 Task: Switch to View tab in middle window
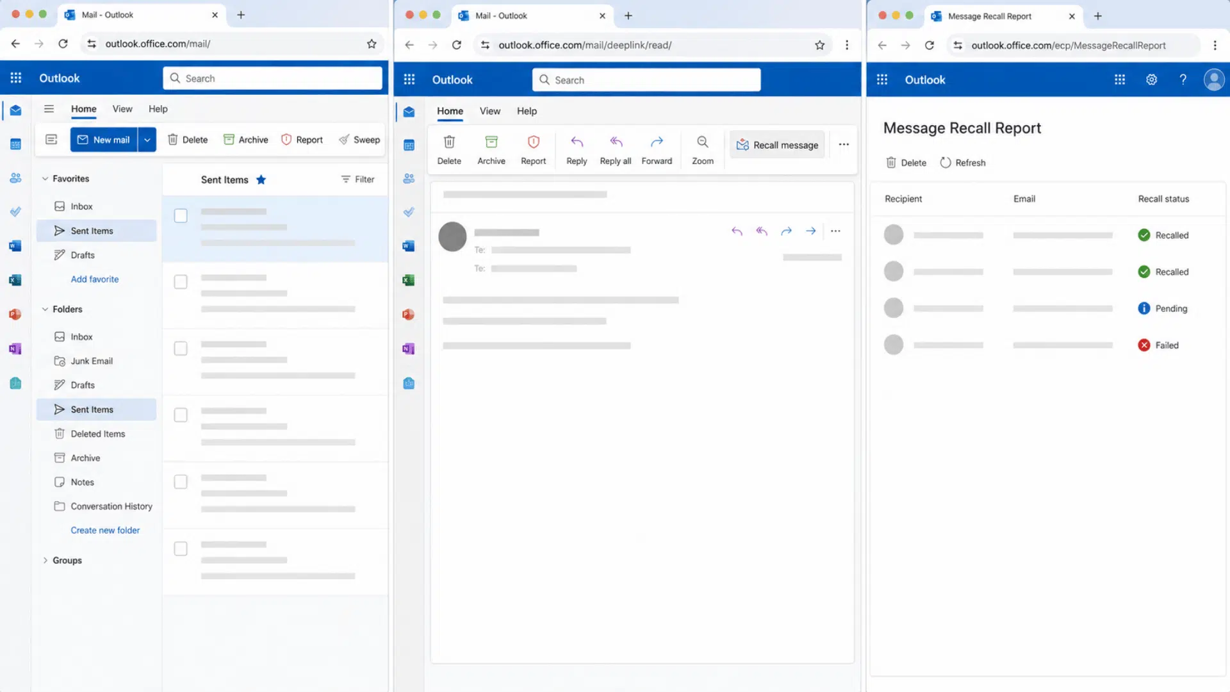point(490,111)
